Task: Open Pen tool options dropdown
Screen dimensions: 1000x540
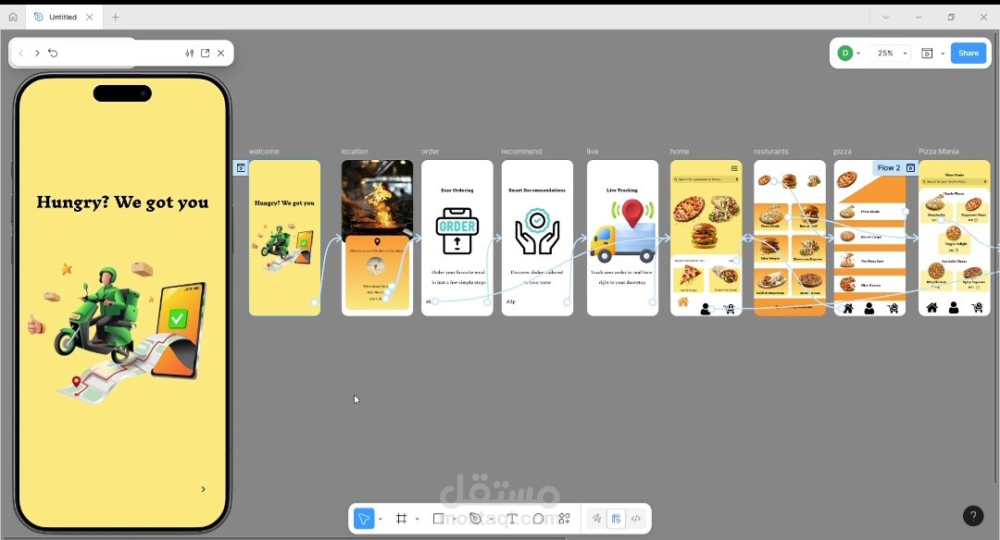Action: pyautogui.click(x=491, y=519)
